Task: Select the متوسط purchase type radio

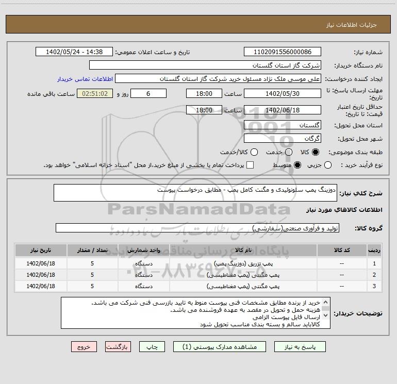Action: (297, 165)
